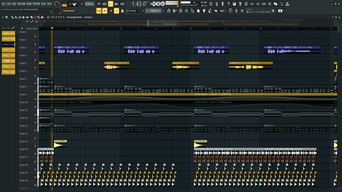The width and height of the screenshot is (342, 192).
Task: Open the FILE menu
Action: point(3,4)
